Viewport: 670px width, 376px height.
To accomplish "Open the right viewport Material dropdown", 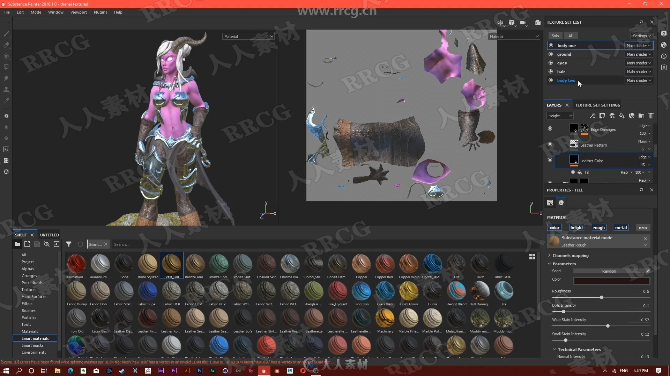I will [x=514, y=36].
